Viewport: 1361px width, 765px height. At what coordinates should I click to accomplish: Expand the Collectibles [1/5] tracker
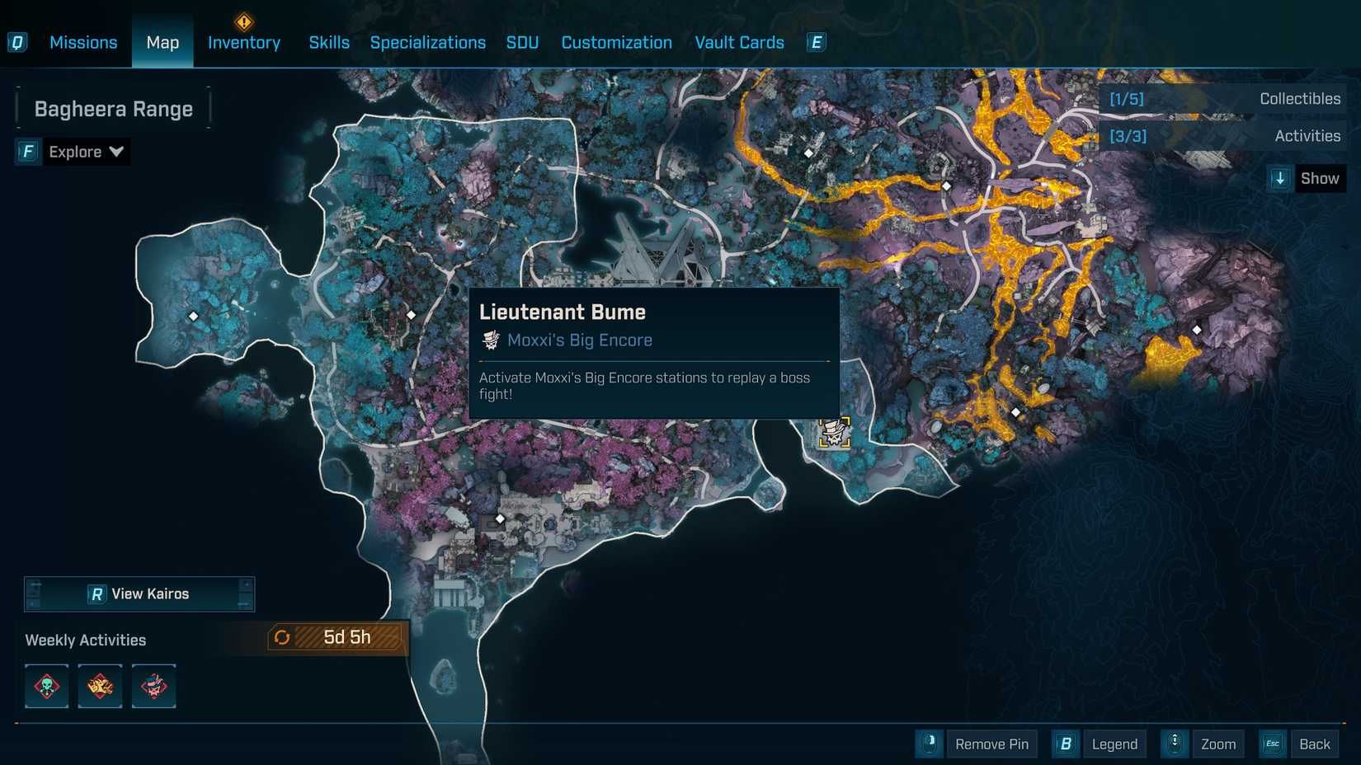tap(1222, 99)
